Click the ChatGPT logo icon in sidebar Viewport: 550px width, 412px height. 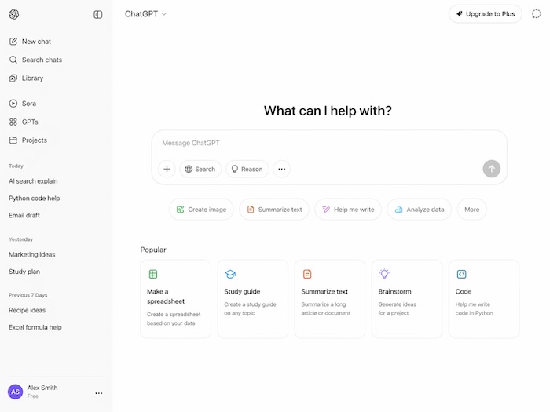click(x=13, y=14)
